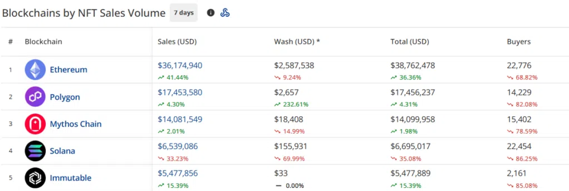Click Ethereum sales change 41.44%

177,78
